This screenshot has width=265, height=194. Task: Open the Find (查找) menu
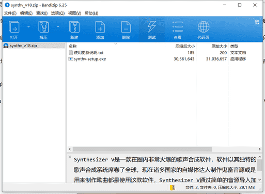coord(42,13)
